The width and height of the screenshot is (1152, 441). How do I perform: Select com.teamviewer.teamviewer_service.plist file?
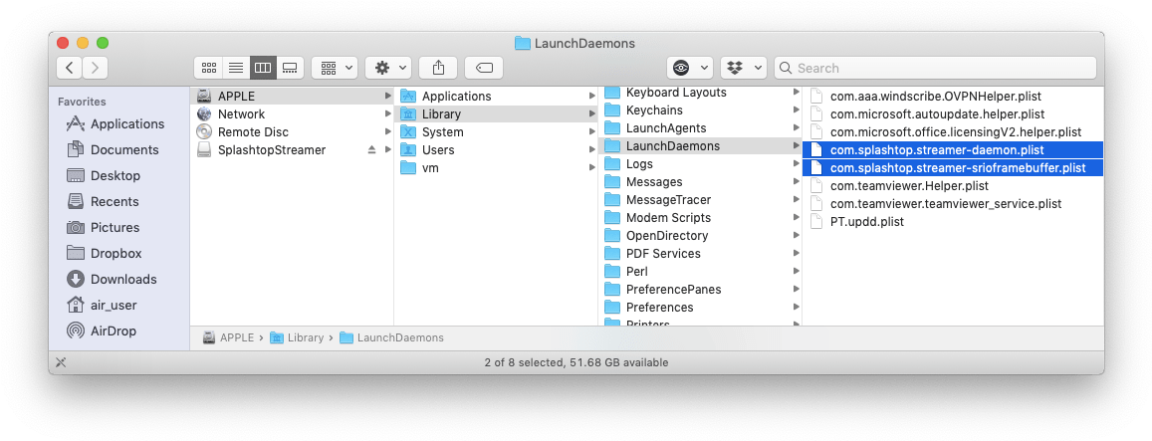954,204
